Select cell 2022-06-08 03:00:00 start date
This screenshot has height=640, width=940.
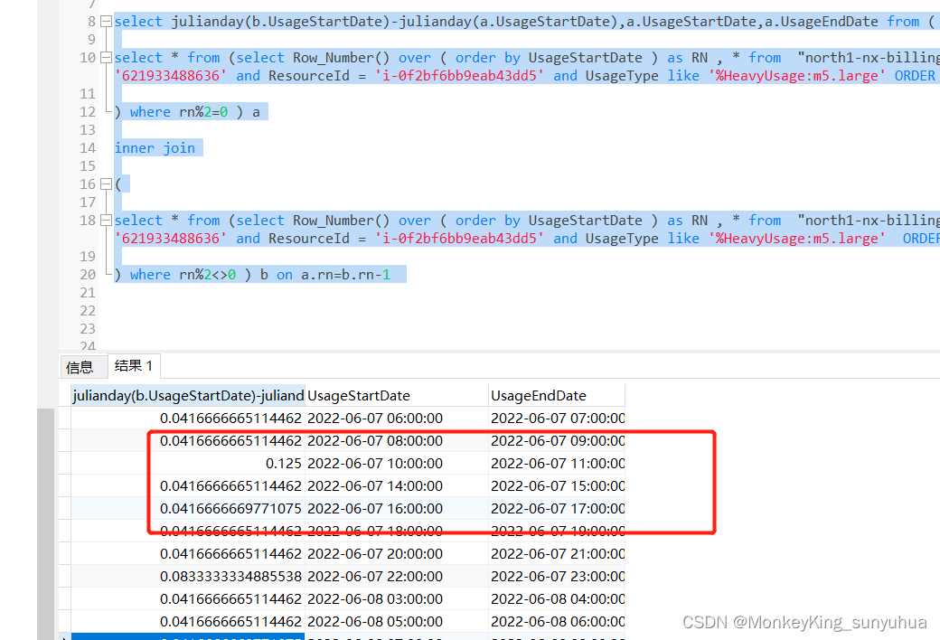(396, 599)
